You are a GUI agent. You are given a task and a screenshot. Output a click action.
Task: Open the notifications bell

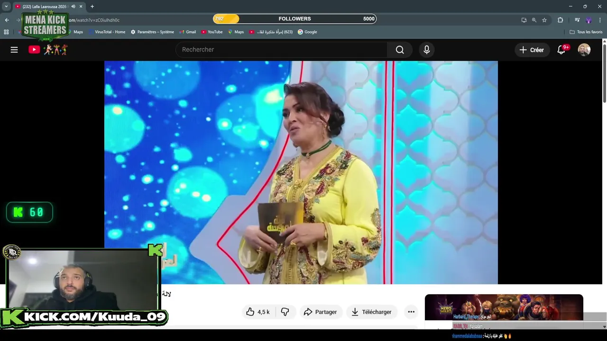click(x=561, y=50)
